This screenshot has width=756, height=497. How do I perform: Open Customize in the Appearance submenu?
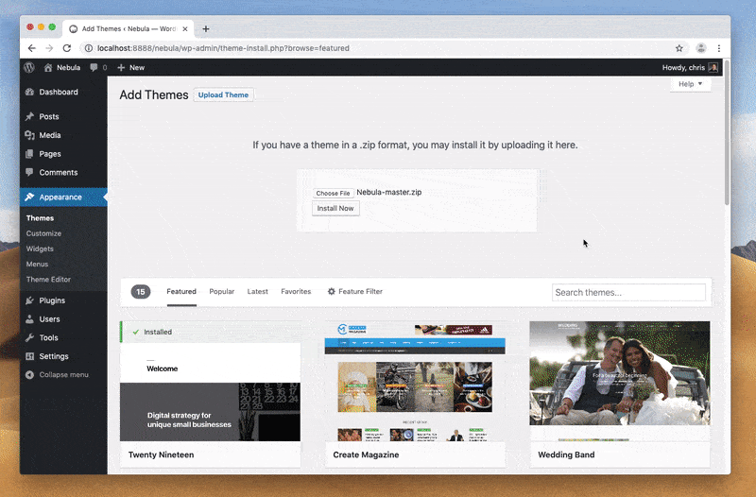click(x=43, y=233)
